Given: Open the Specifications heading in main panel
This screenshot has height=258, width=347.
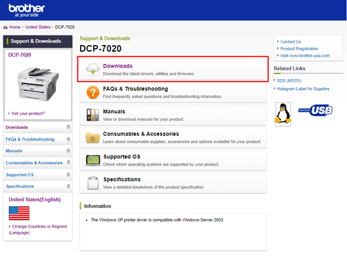Looking at the screenshot, I should point(122,180).
